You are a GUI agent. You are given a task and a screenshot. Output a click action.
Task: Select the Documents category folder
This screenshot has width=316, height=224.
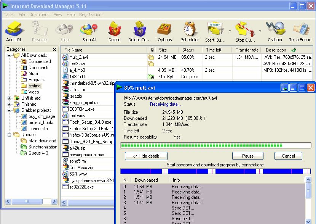point(35,68)
